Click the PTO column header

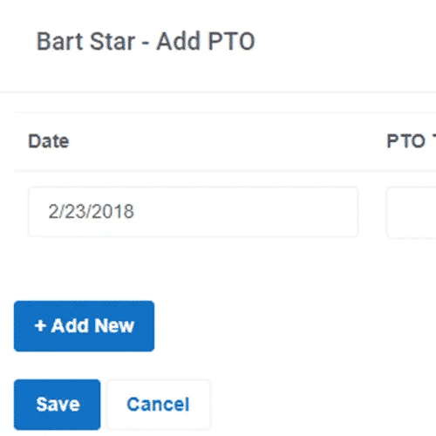point(411,141)
